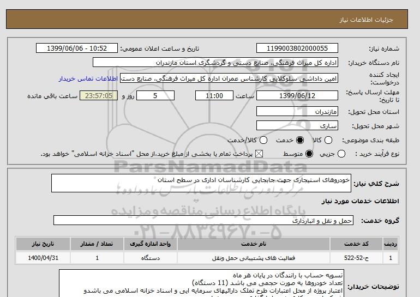Click the delivery city field ساری

[297, 125]
